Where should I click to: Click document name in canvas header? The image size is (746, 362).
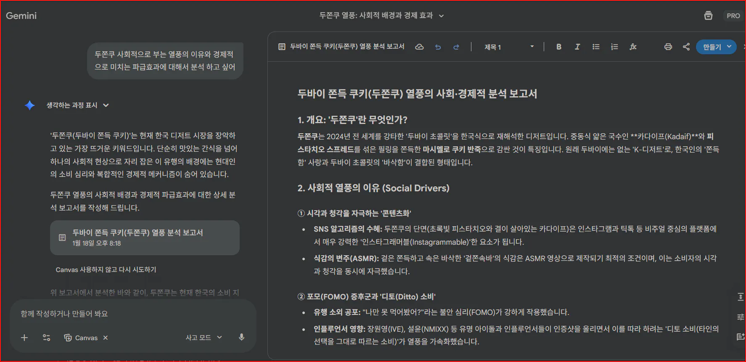tap(347, 47)
